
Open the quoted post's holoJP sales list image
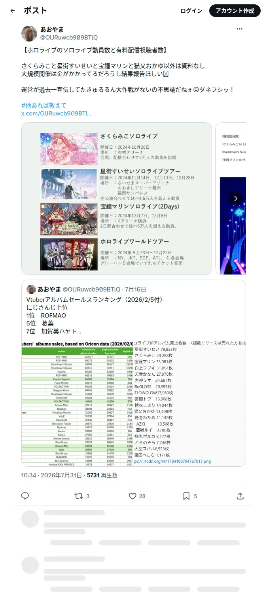pyautogui.click(x=190, y=403)
